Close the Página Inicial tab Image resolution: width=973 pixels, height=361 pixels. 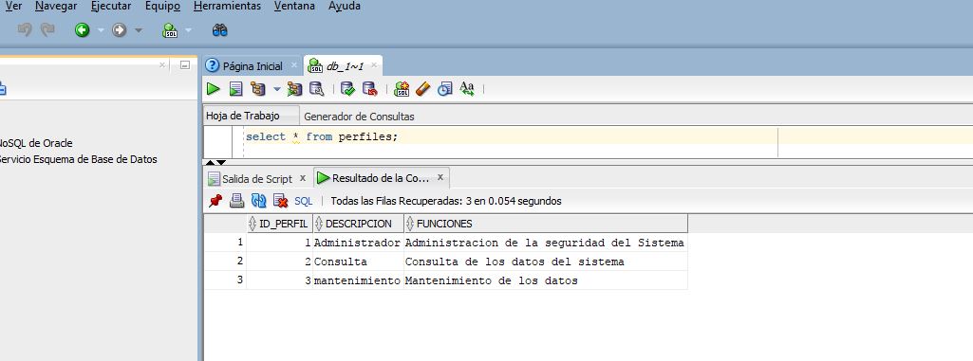pyautogui.click(x=294, y=65)
